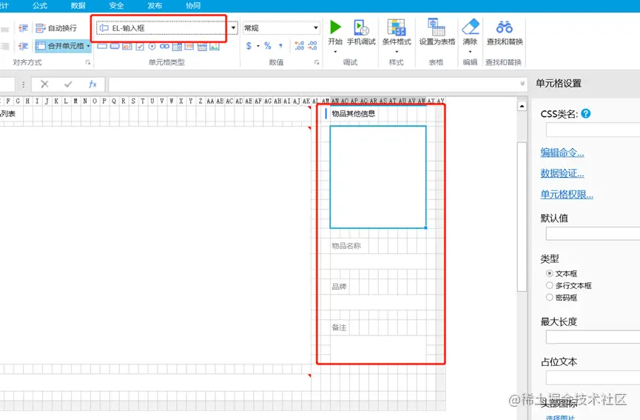Toggle 自动换行 wrap text
The image size is (640, 420).
point(56,28)
